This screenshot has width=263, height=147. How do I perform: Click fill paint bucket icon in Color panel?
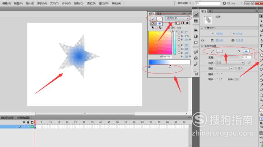tap(153, 23)
